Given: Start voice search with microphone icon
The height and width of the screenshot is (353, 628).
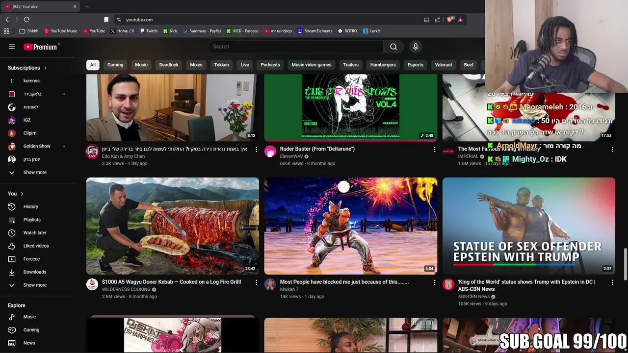Looking at the screenshot, I should coord(416,47).
